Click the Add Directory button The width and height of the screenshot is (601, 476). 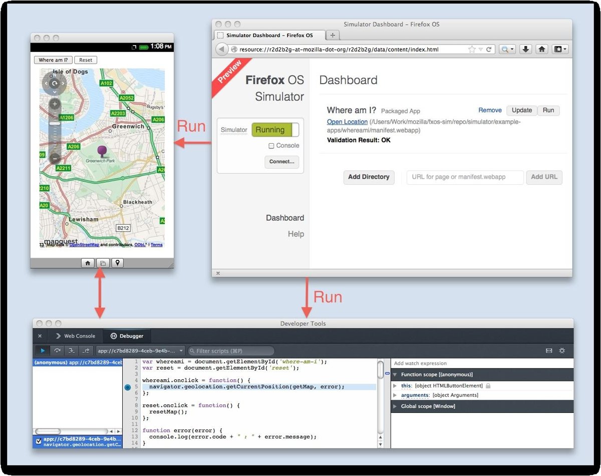(369, 177)
